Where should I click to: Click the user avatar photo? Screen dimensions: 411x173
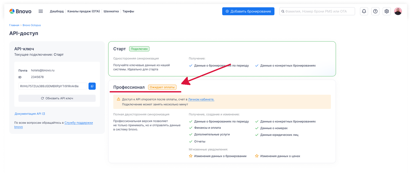tap(398, 11)
